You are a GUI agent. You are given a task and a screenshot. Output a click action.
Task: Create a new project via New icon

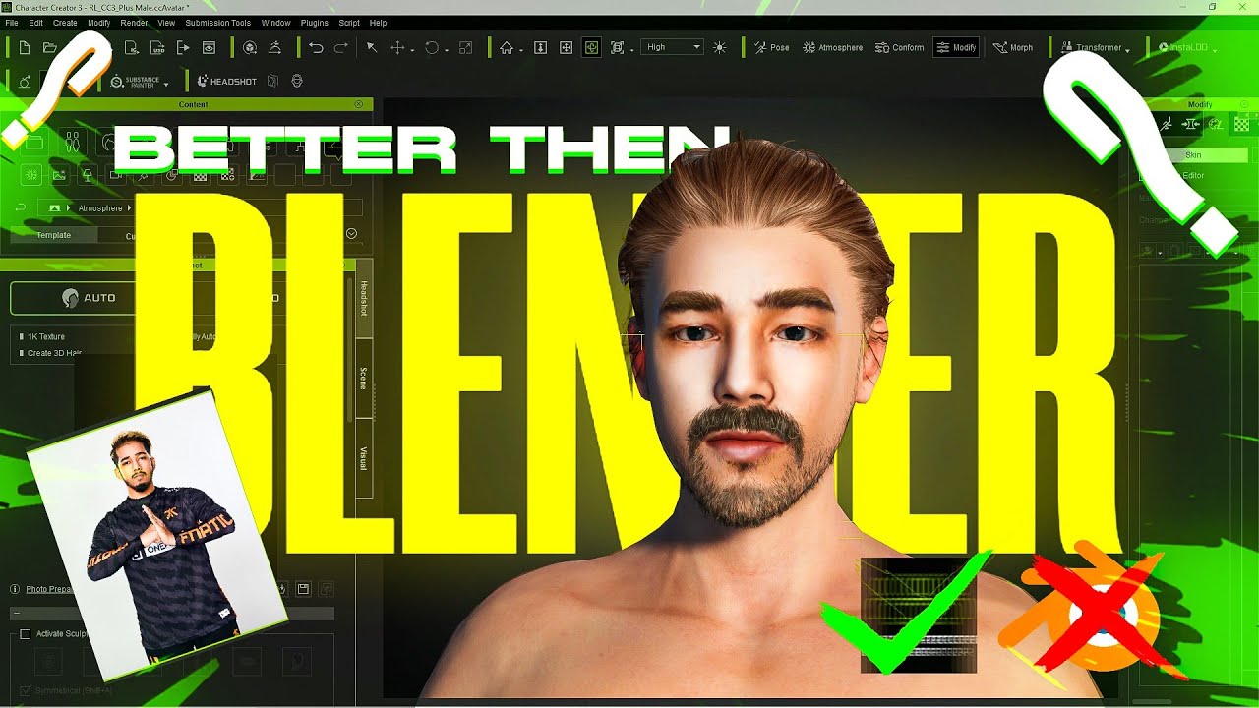pyautogui.click(x=25, y=47)
